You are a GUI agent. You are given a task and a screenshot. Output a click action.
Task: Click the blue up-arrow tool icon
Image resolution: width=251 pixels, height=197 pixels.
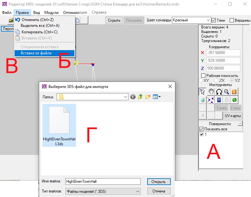click(x=219, y=100)
